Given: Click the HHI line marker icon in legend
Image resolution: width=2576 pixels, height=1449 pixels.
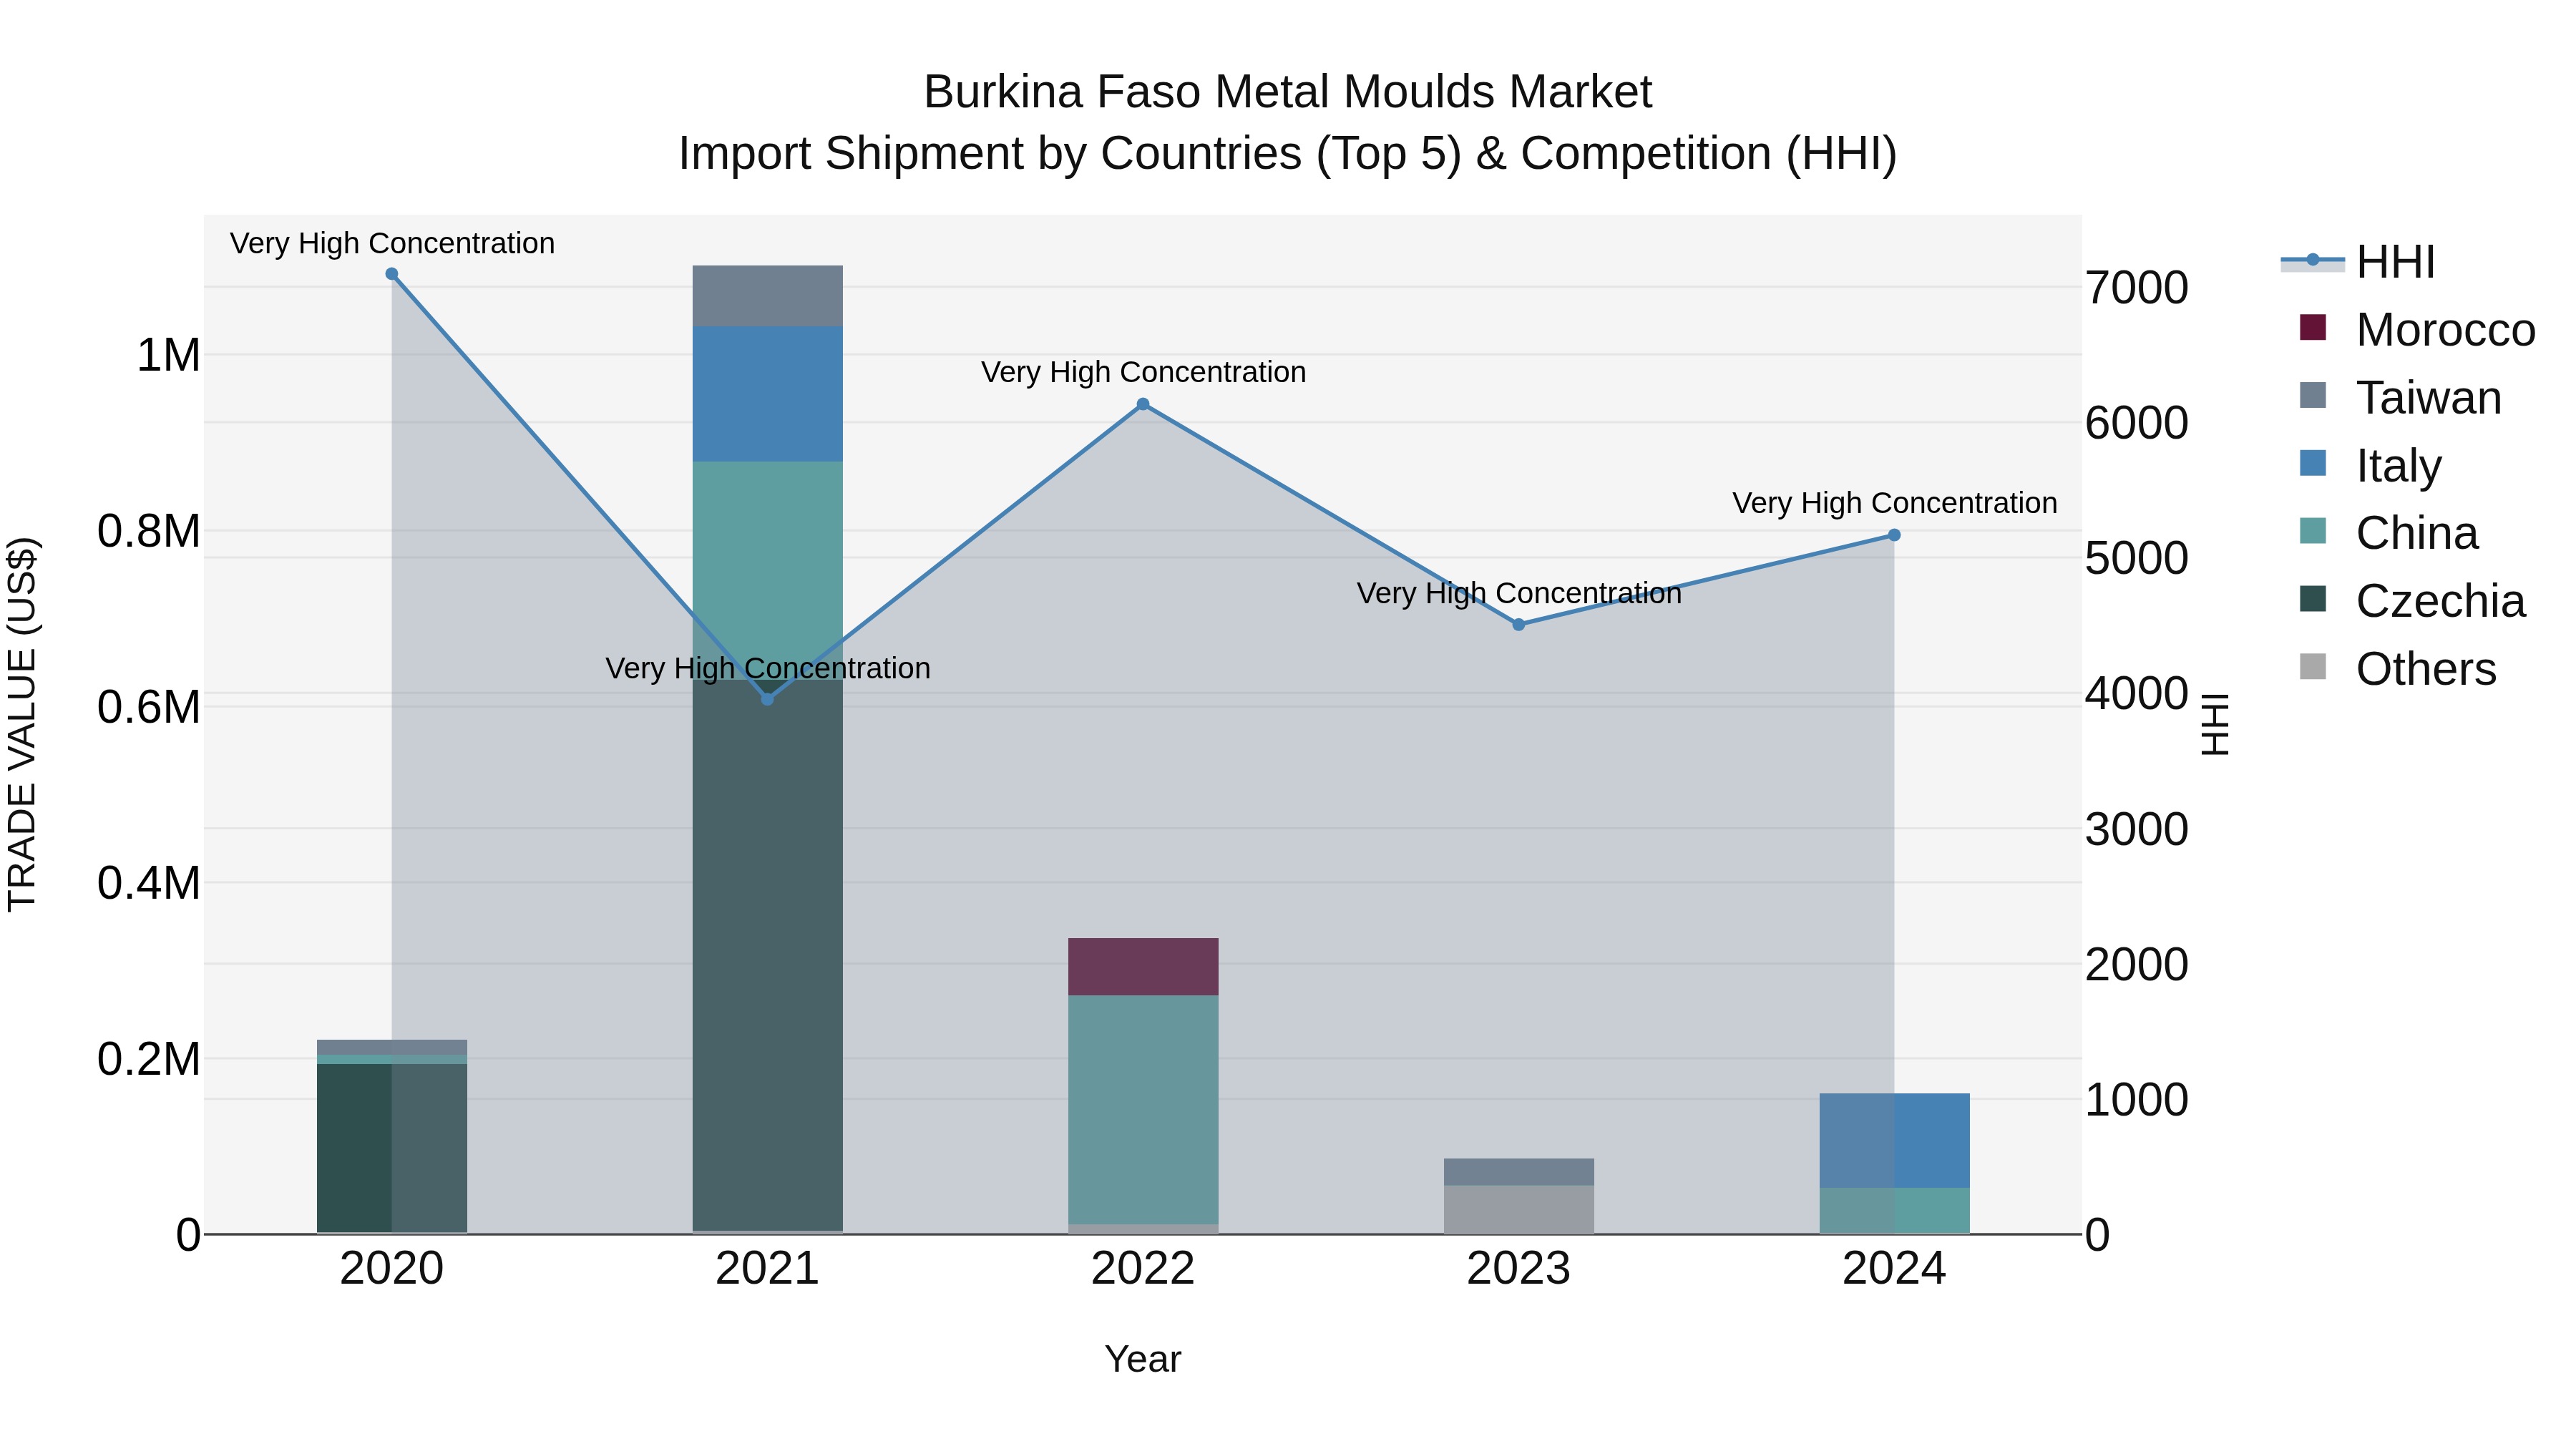Looking at the screenshot, I should (x=2312, y=260).
